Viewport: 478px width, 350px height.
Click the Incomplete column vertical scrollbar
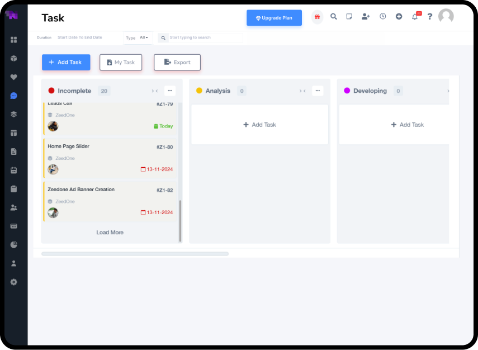click(180, 220)
